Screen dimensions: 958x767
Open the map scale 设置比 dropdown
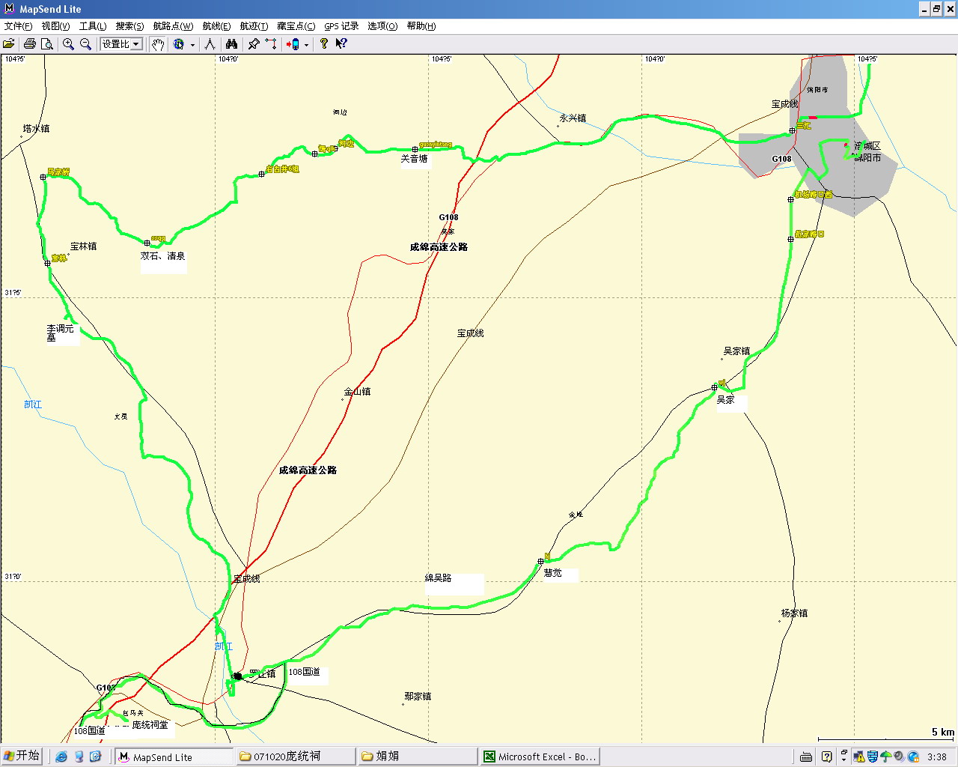136,44
